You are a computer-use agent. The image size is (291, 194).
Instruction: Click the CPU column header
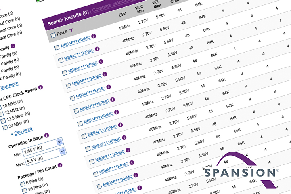point(123,14)
